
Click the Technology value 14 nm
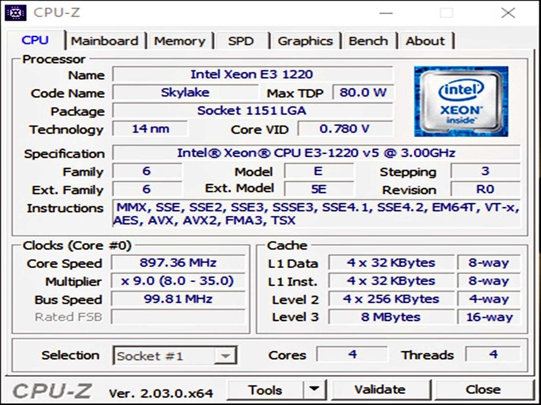coord(150,129)
